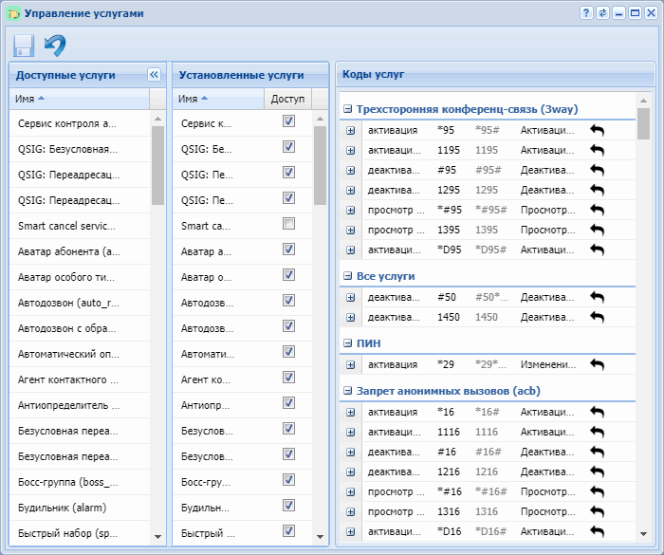Uncheck the Будильник installed service checkbox

[x=288, y=506]
